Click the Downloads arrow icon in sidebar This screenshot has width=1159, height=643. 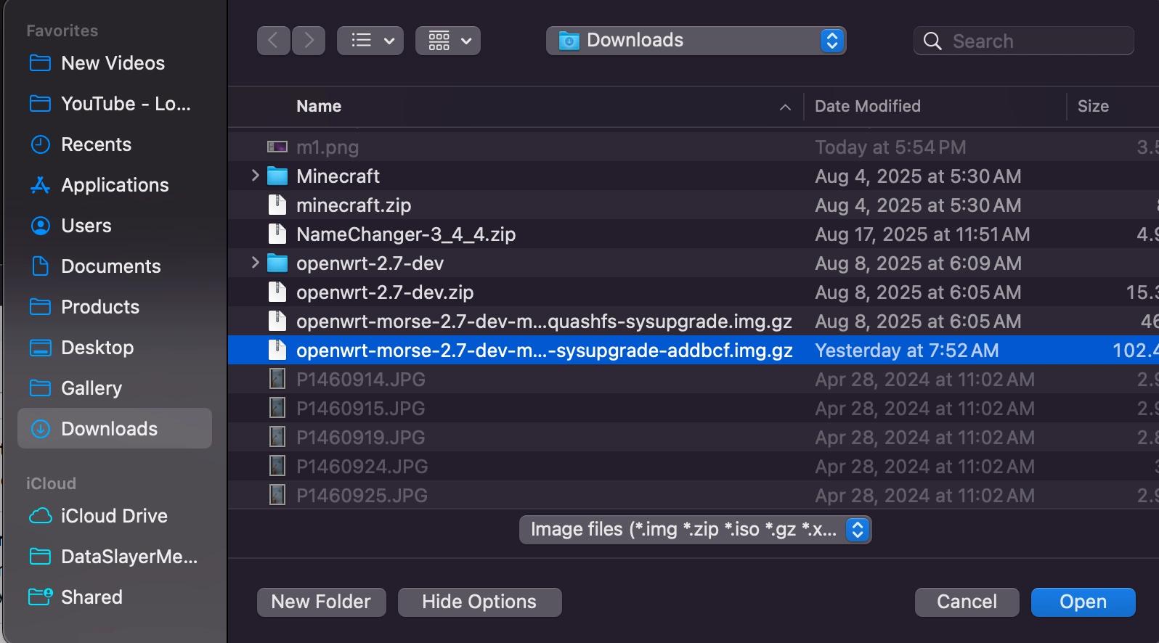(x=41, y=429)
